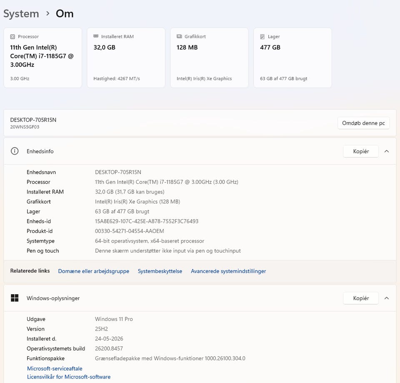Select the Funktionspakke value text
Image resolution: width=400 pixels, height=383 pixels.
(x=170, y=358)
